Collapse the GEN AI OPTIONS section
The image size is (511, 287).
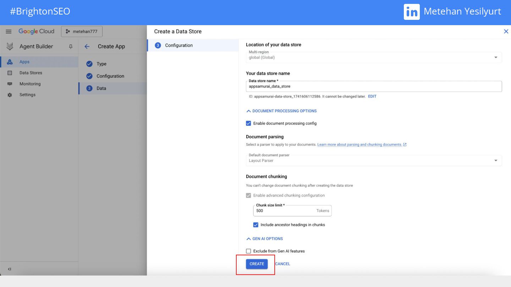point(264,239)
